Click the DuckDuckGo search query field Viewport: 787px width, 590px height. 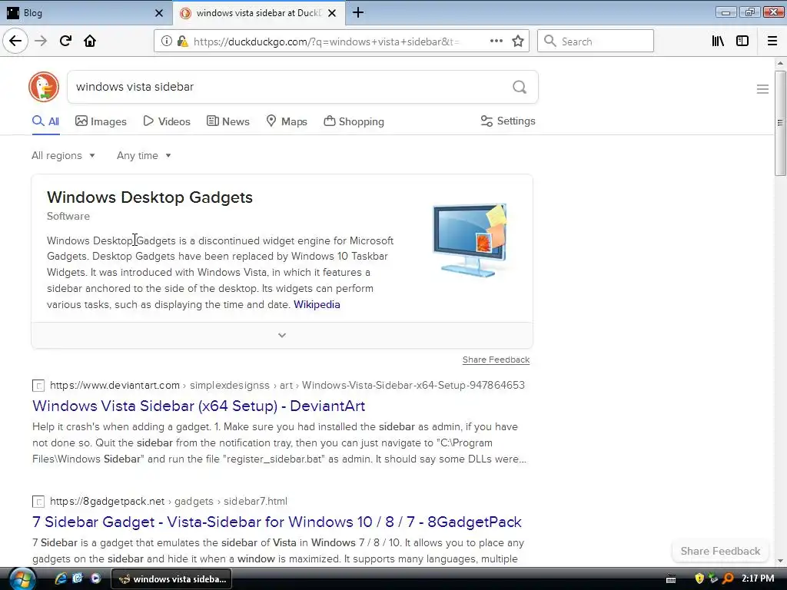pyautogui.click(x=289, y=87)
